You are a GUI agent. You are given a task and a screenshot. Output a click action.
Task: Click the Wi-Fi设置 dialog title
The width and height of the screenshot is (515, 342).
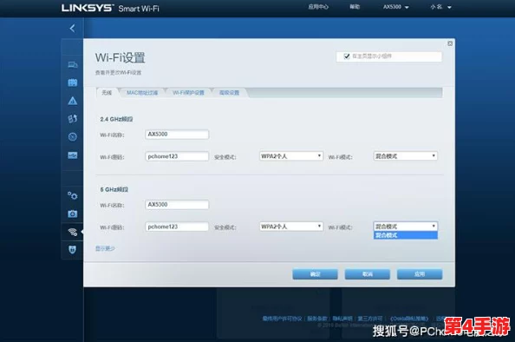point(120,58)
